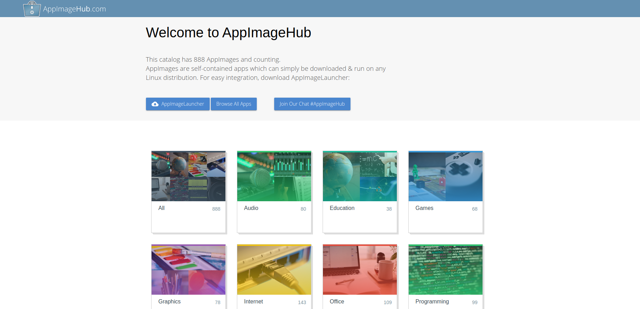Join Our Chat #AppImageHub button
The image size is (640, 309).
click(x=312, y=104)
